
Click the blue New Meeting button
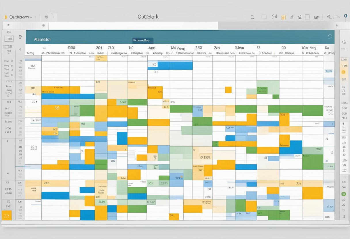coord(143,40)
